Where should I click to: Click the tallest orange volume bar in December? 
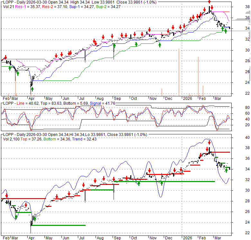point(179,72)
